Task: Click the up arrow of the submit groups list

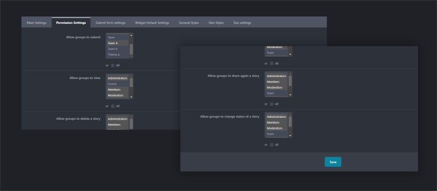Action: point(131,35)
